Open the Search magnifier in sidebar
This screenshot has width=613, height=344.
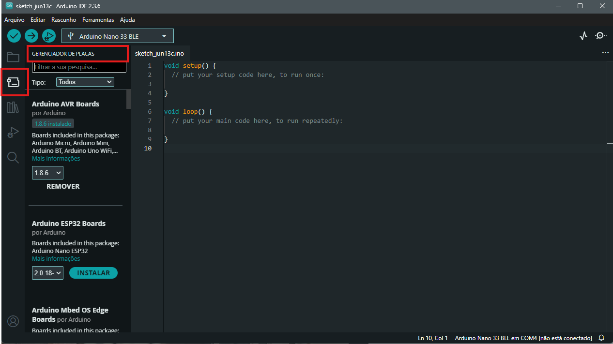click(13, 157)
